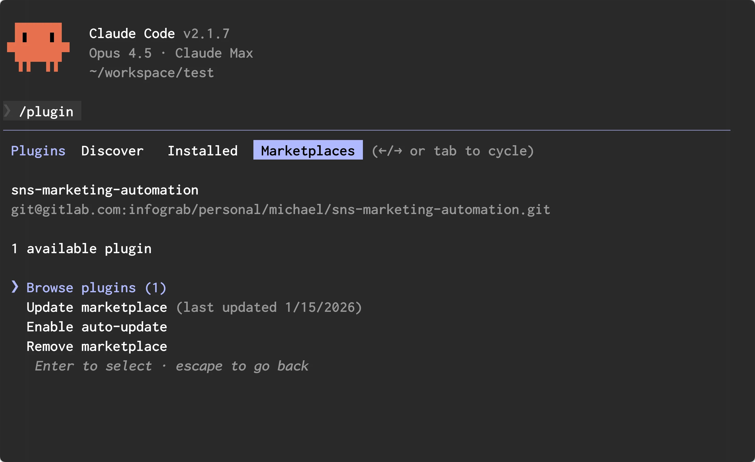
Task: Click the Opus 4.5 model label
Action: pyautogui.click(x=120, y=53)
